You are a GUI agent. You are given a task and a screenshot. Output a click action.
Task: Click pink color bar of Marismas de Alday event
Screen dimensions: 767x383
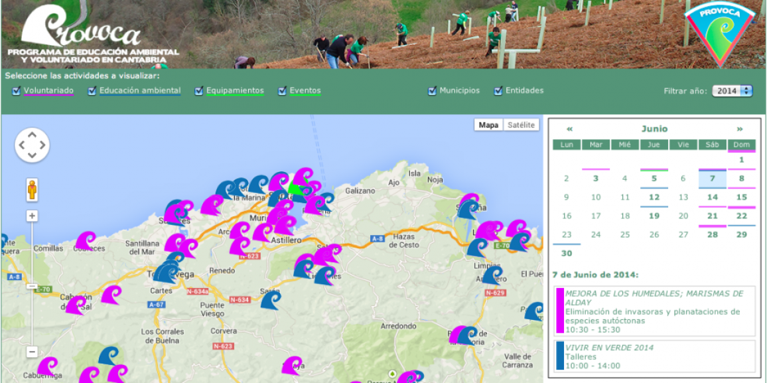(559, 311)
